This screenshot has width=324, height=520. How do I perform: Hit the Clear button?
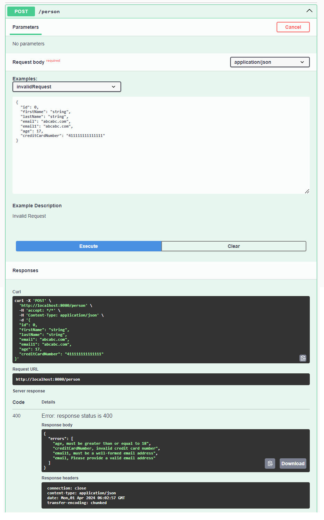tap(234, 246)
